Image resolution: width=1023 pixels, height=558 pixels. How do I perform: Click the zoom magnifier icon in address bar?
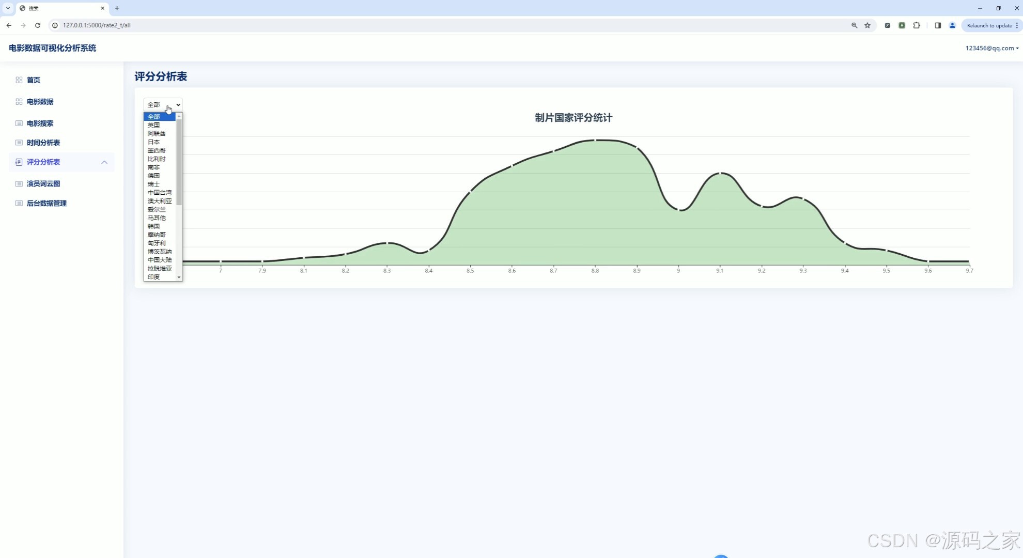pyautogui.click(x=854, y=25)
